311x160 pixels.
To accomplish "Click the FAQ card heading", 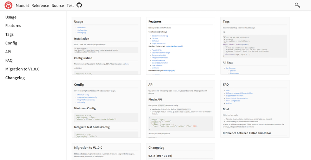I will coord(226,85).
